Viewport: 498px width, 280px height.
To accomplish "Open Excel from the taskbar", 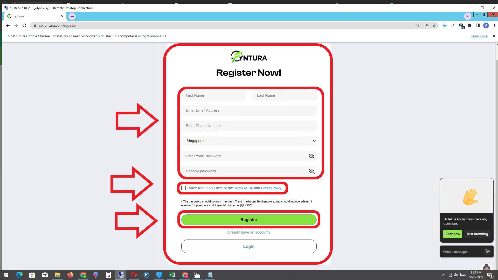I will [x=172, y=275].
